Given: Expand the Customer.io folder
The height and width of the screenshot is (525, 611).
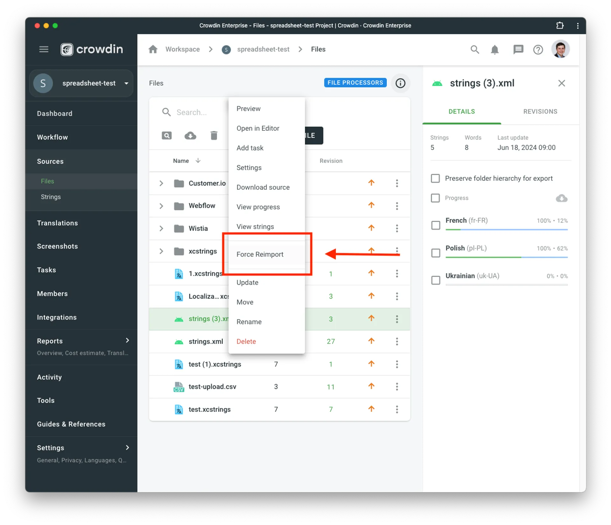Looking at the screenshot, I should click(x=161, y=183).
